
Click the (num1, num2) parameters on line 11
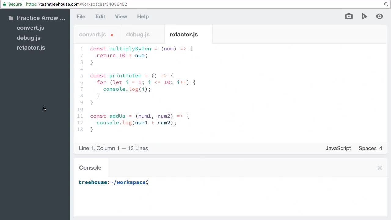[x=154, y=116]
